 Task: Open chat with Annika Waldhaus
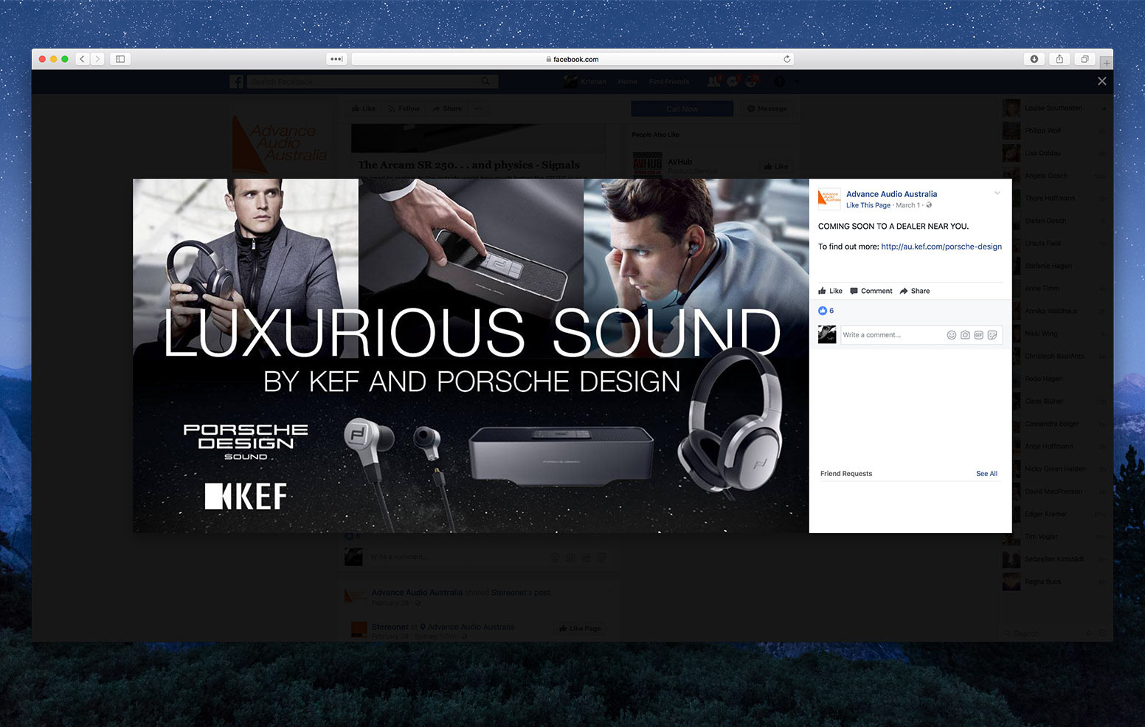[1055, 311]
